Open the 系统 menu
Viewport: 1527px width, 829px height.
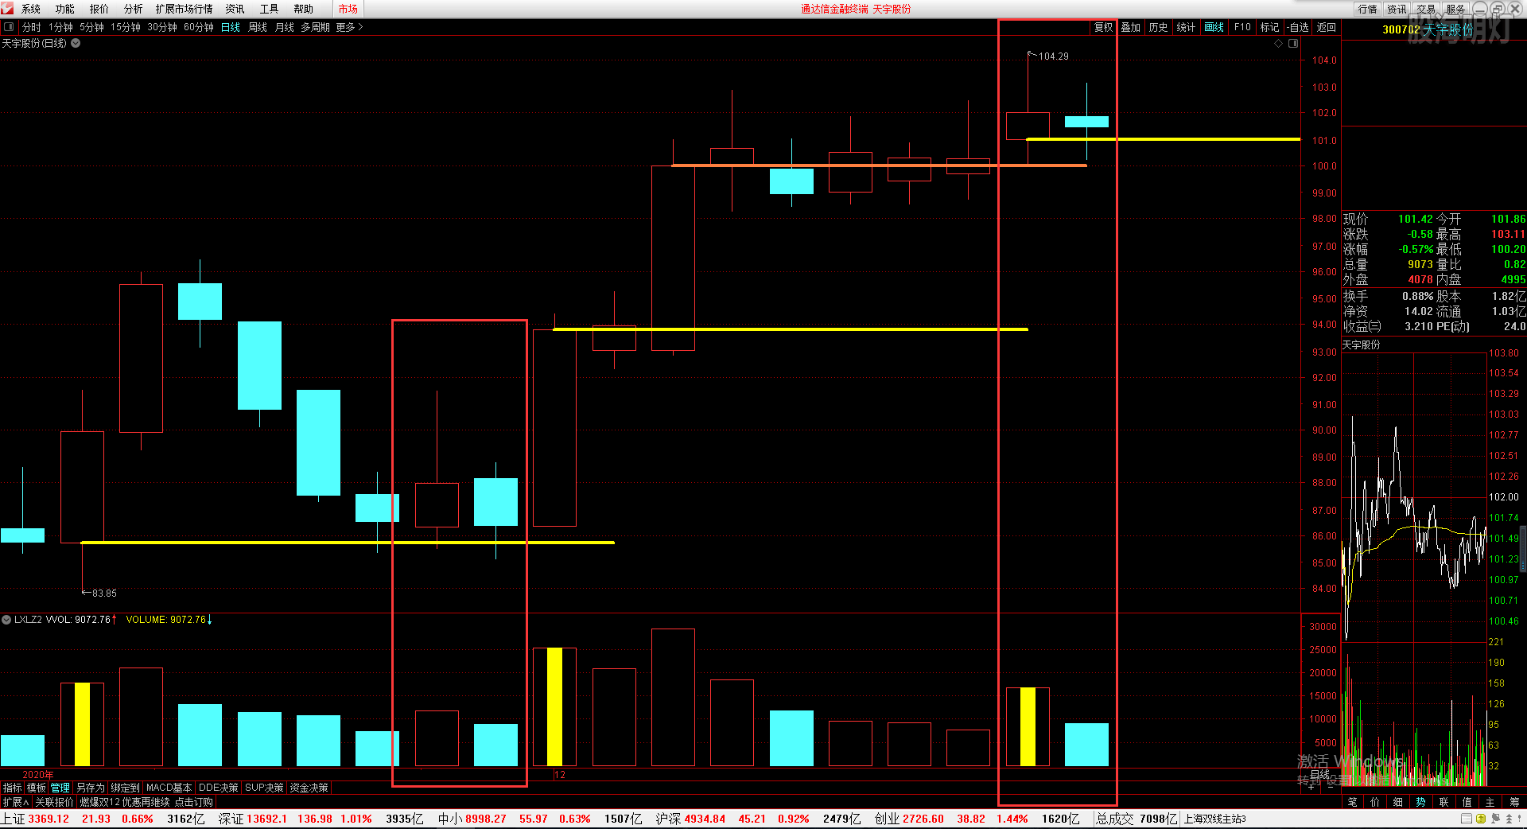31,9
